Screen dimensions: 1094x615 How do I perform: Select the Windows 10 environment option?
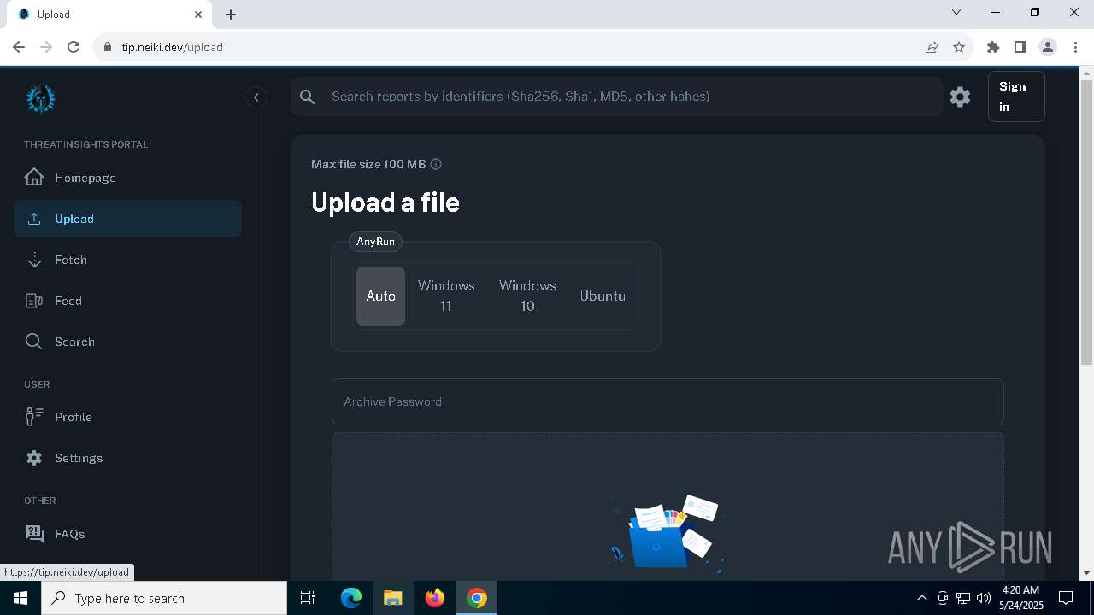(527, 296)
